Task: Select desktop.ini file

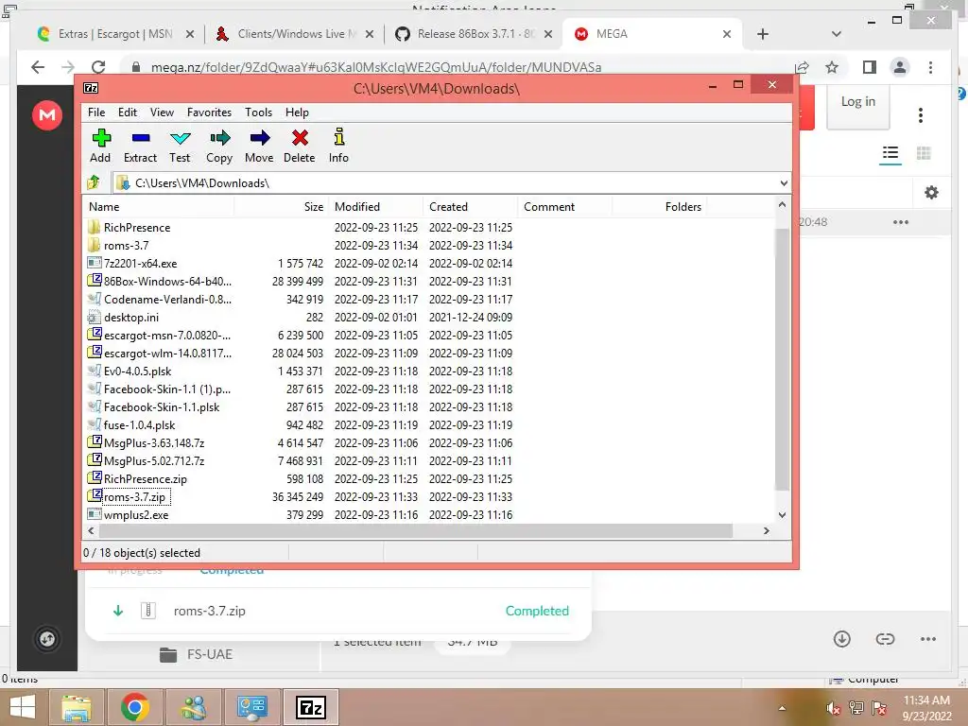Action: (130, 317)
